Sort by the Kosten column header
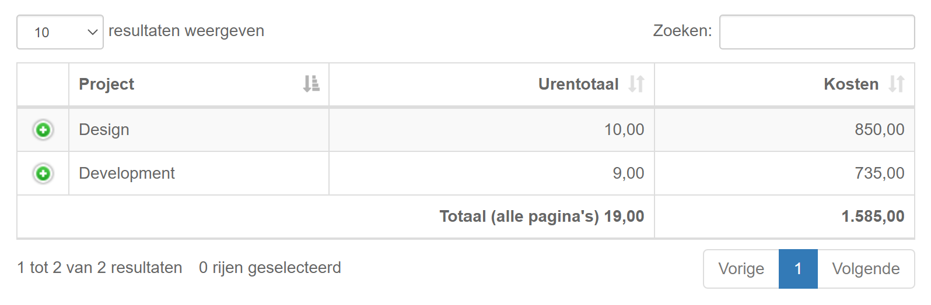The image size is (931, 305). [850, 84]
